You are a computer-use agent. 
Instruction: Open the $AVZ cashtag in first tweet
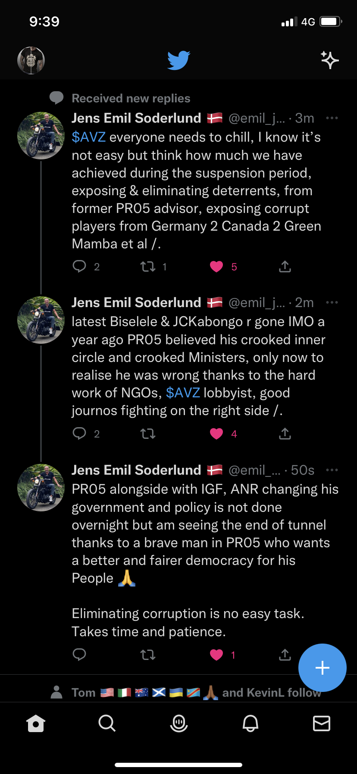click(x=89, y=137)
